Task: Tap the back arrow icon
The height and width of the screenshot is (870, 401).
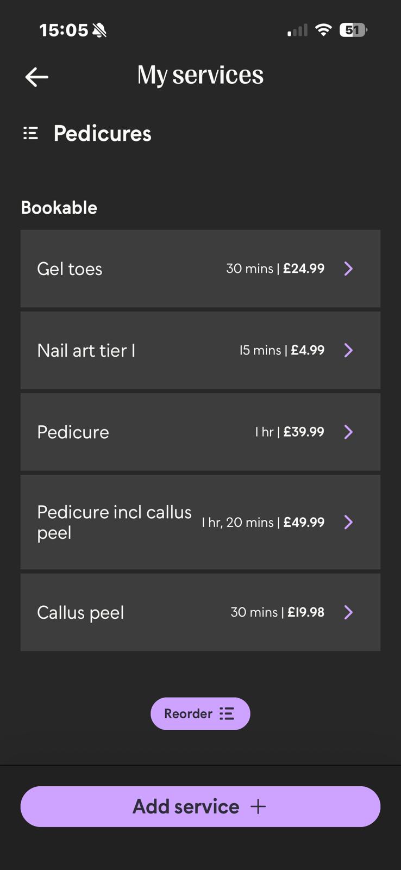Action: point(37,77)
